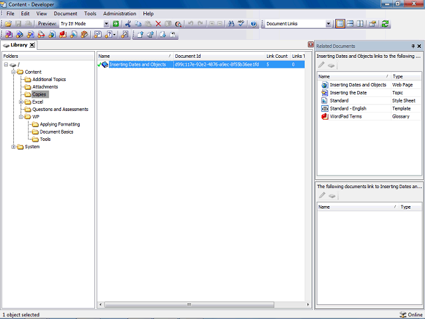Open the Document menu
This screenshot has width=425, height=319.
point(65,13)
